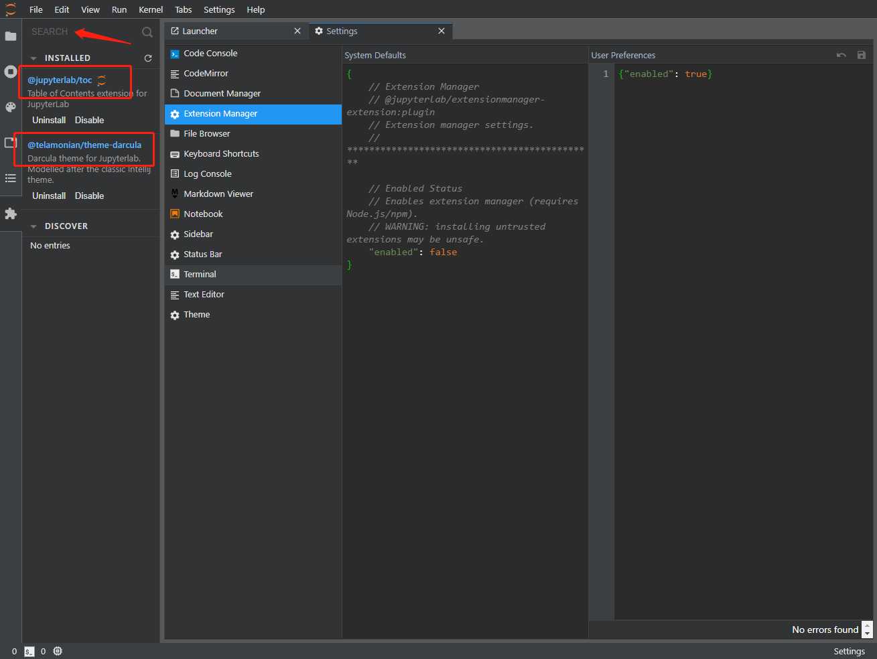Viewport: 877px width, 659px height.
Task: Collapse the DISCOVER section
Action: pos(33,226)
